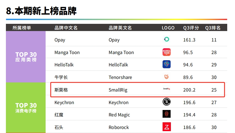The width and height of the screenshot is (235, 133).
Task: Click the Red Magic logo
Action: [167, 114]
